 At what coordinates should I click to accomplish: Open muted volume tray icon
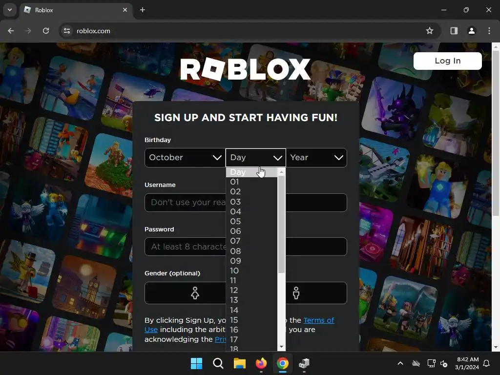[443, 363]
